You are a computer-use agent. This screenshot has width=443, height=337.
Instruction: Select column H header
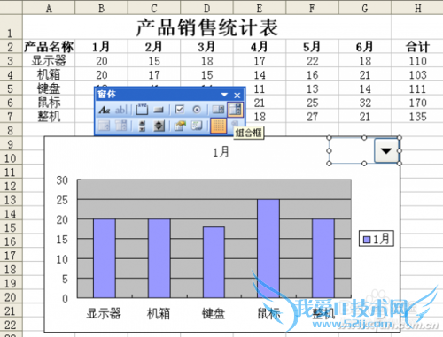(x=417, y=8)
